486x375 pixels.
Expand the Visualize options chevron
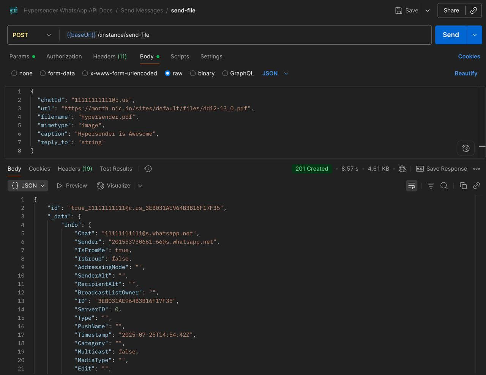click(x=140, y=186)
